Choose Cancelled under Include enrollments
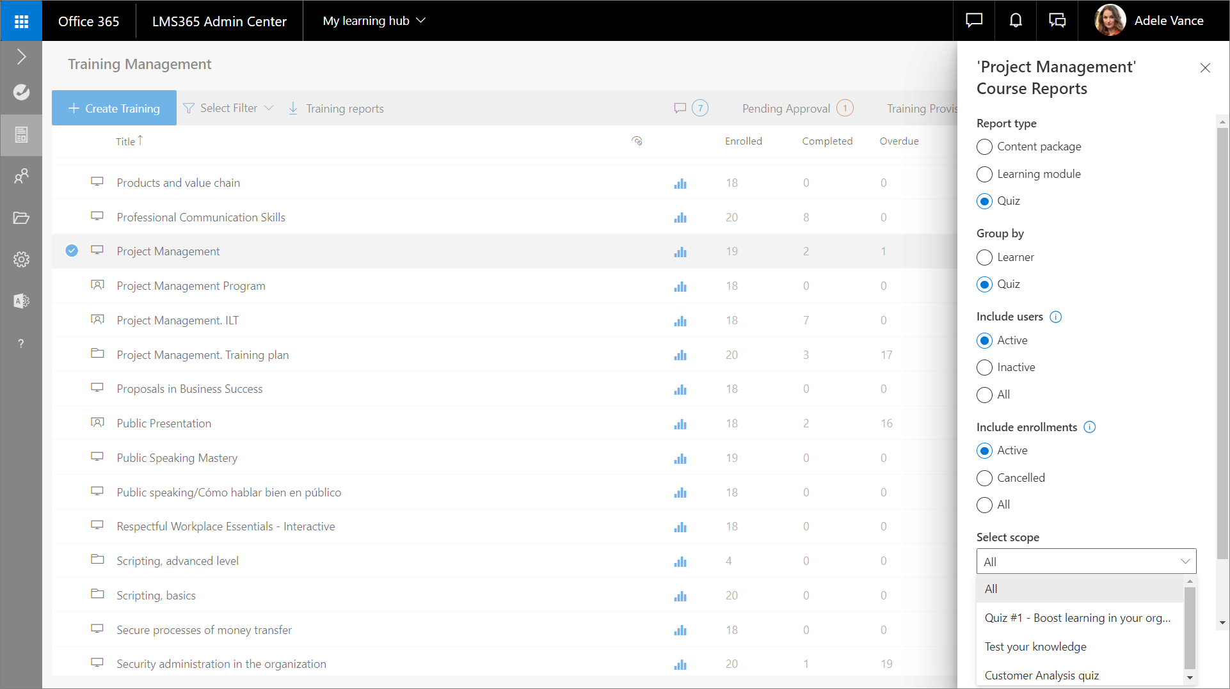The image size is (1230, 689). coord(984,478)
